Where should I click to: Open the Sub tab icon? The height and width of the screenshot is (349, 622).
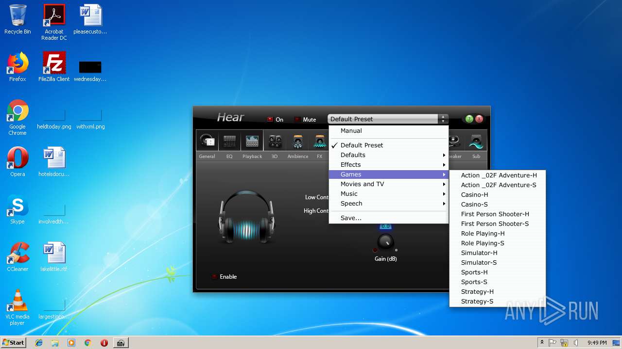point(476,142)
